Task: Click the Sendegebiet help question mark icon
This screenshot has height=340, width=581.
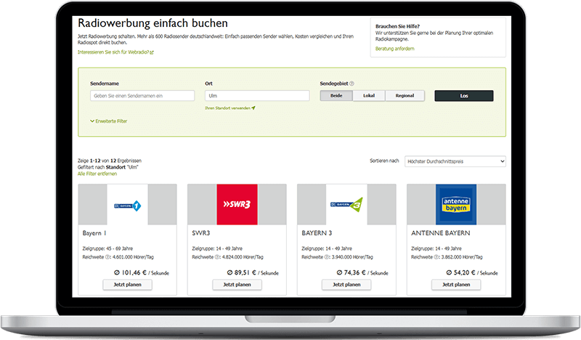Action: (352, 84)
